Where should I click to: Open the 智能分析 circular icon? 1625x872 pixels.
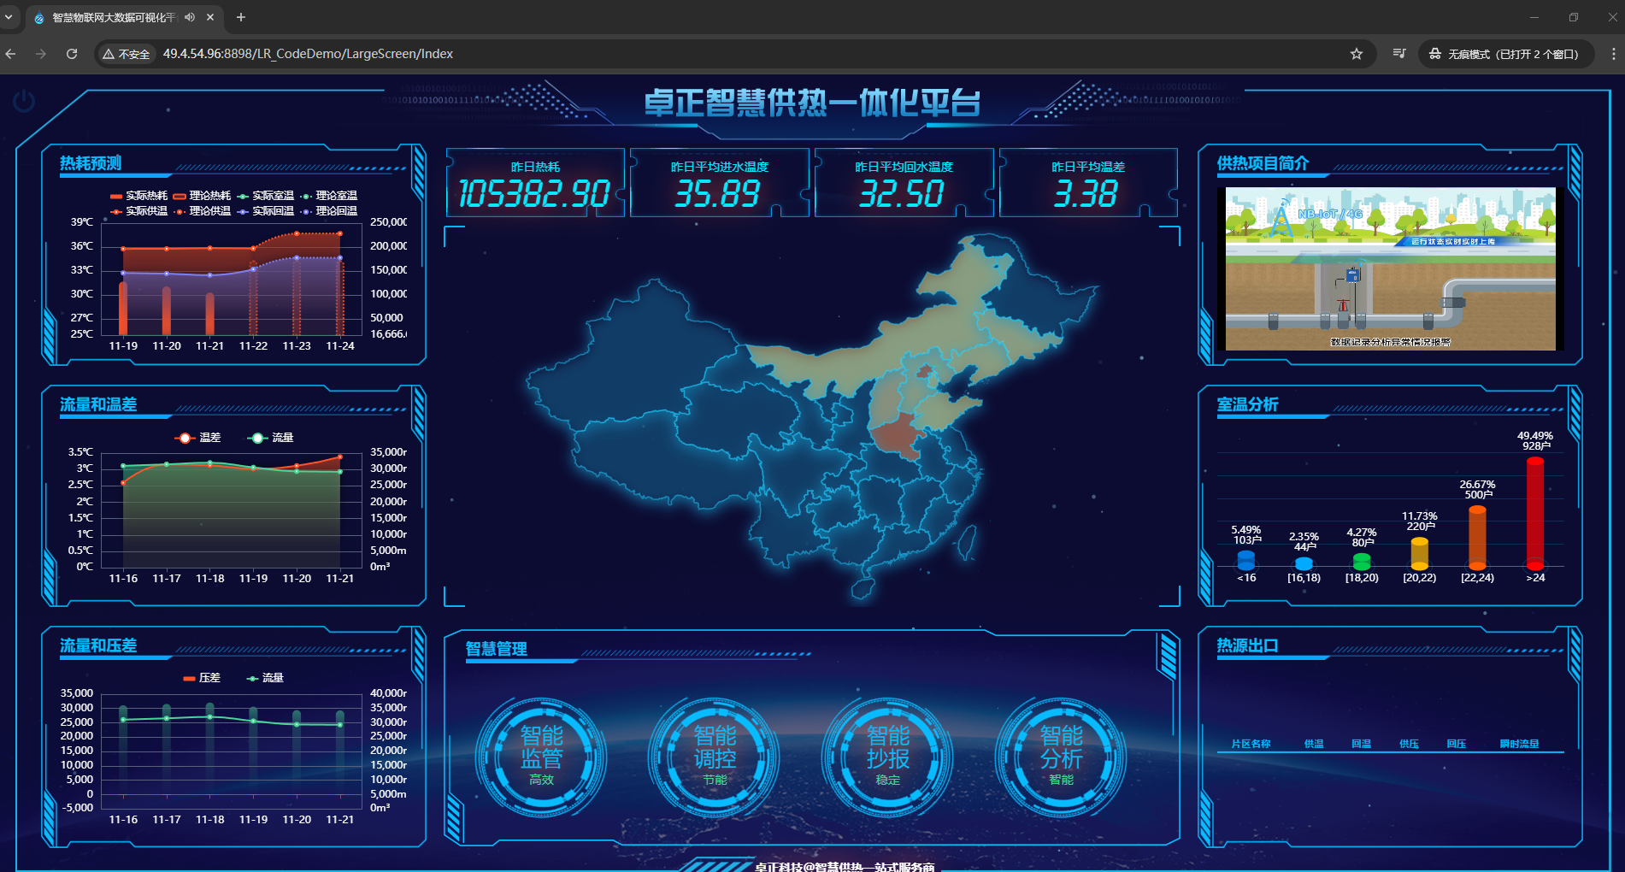point(1061,757)
